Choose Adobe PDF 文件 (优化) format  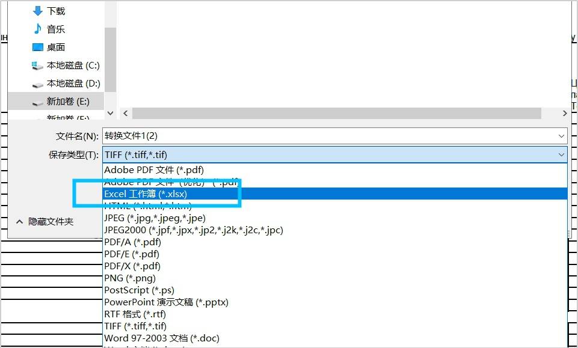point(334,182)
